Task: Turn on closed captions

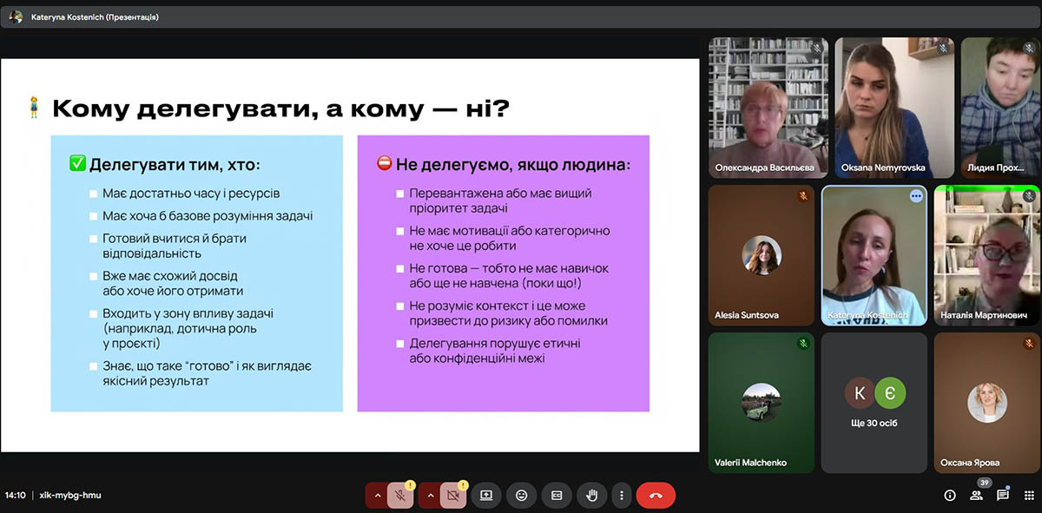Action: pos(557,495)
